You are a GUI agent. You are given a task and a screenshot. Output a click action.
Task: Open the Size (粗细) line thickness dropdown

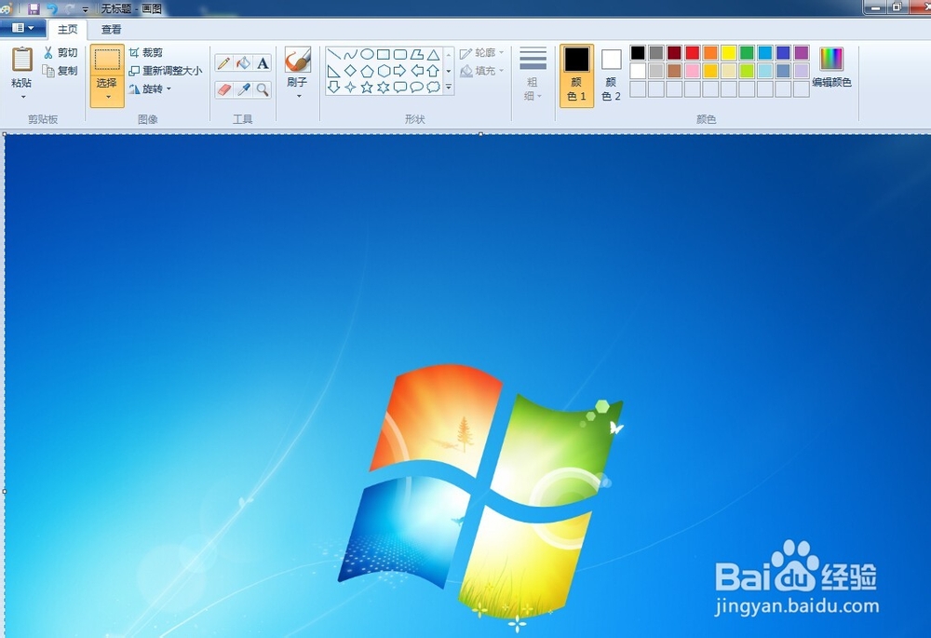click(533, 75)
